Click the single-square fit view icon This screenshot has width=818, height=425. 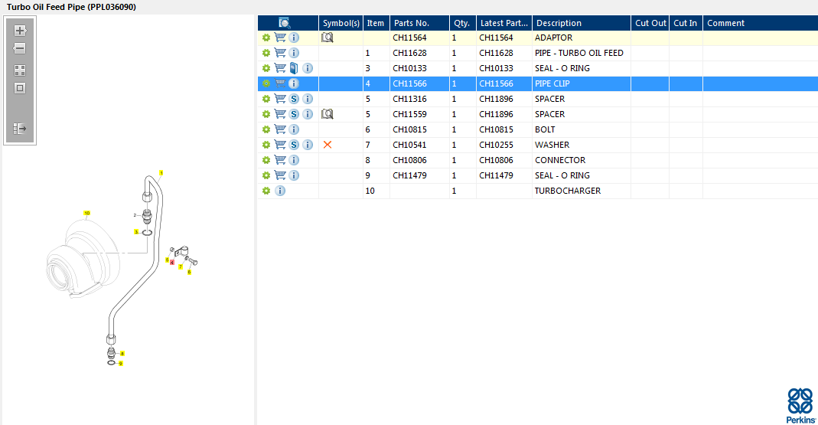(x=21, y=88)
